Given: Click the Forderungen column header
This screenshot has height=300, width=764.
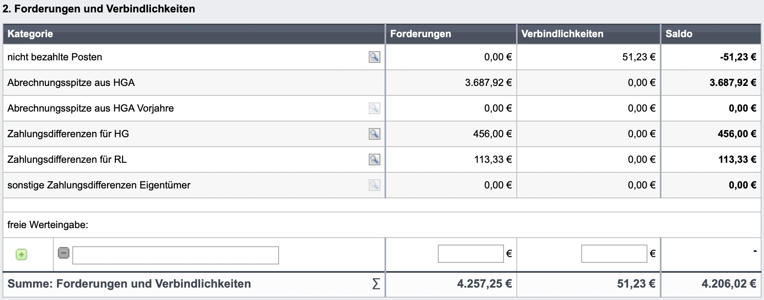Looking at the screenshot, I should coord(420,34).
